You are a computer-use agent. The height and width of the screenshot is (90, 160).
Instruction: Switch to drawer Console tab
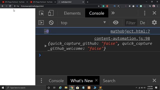[x=56, y=81]
